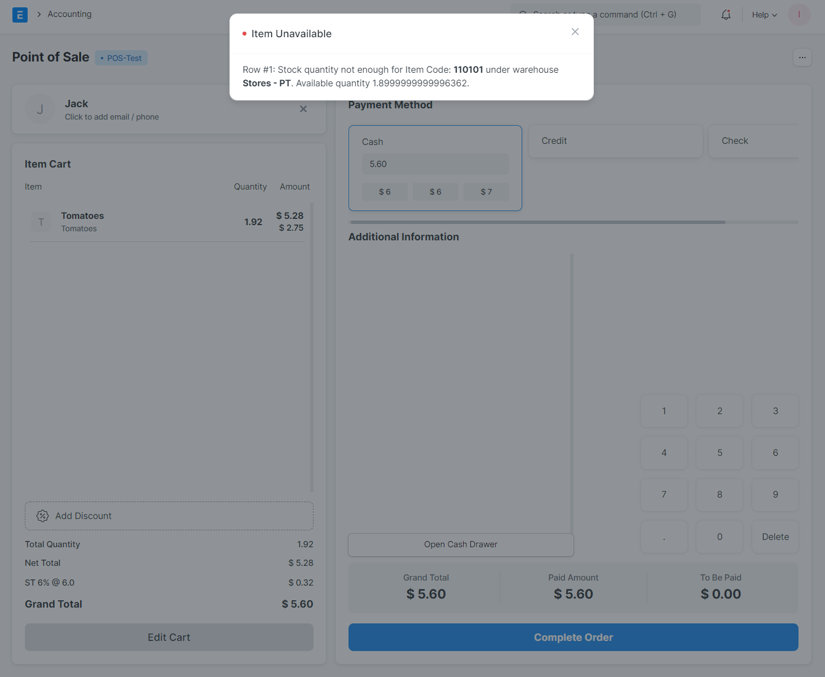Click the payment methods horizontal scrollbar
The height and width of the screenshot is (677, 825).
(x=537, y=222)
